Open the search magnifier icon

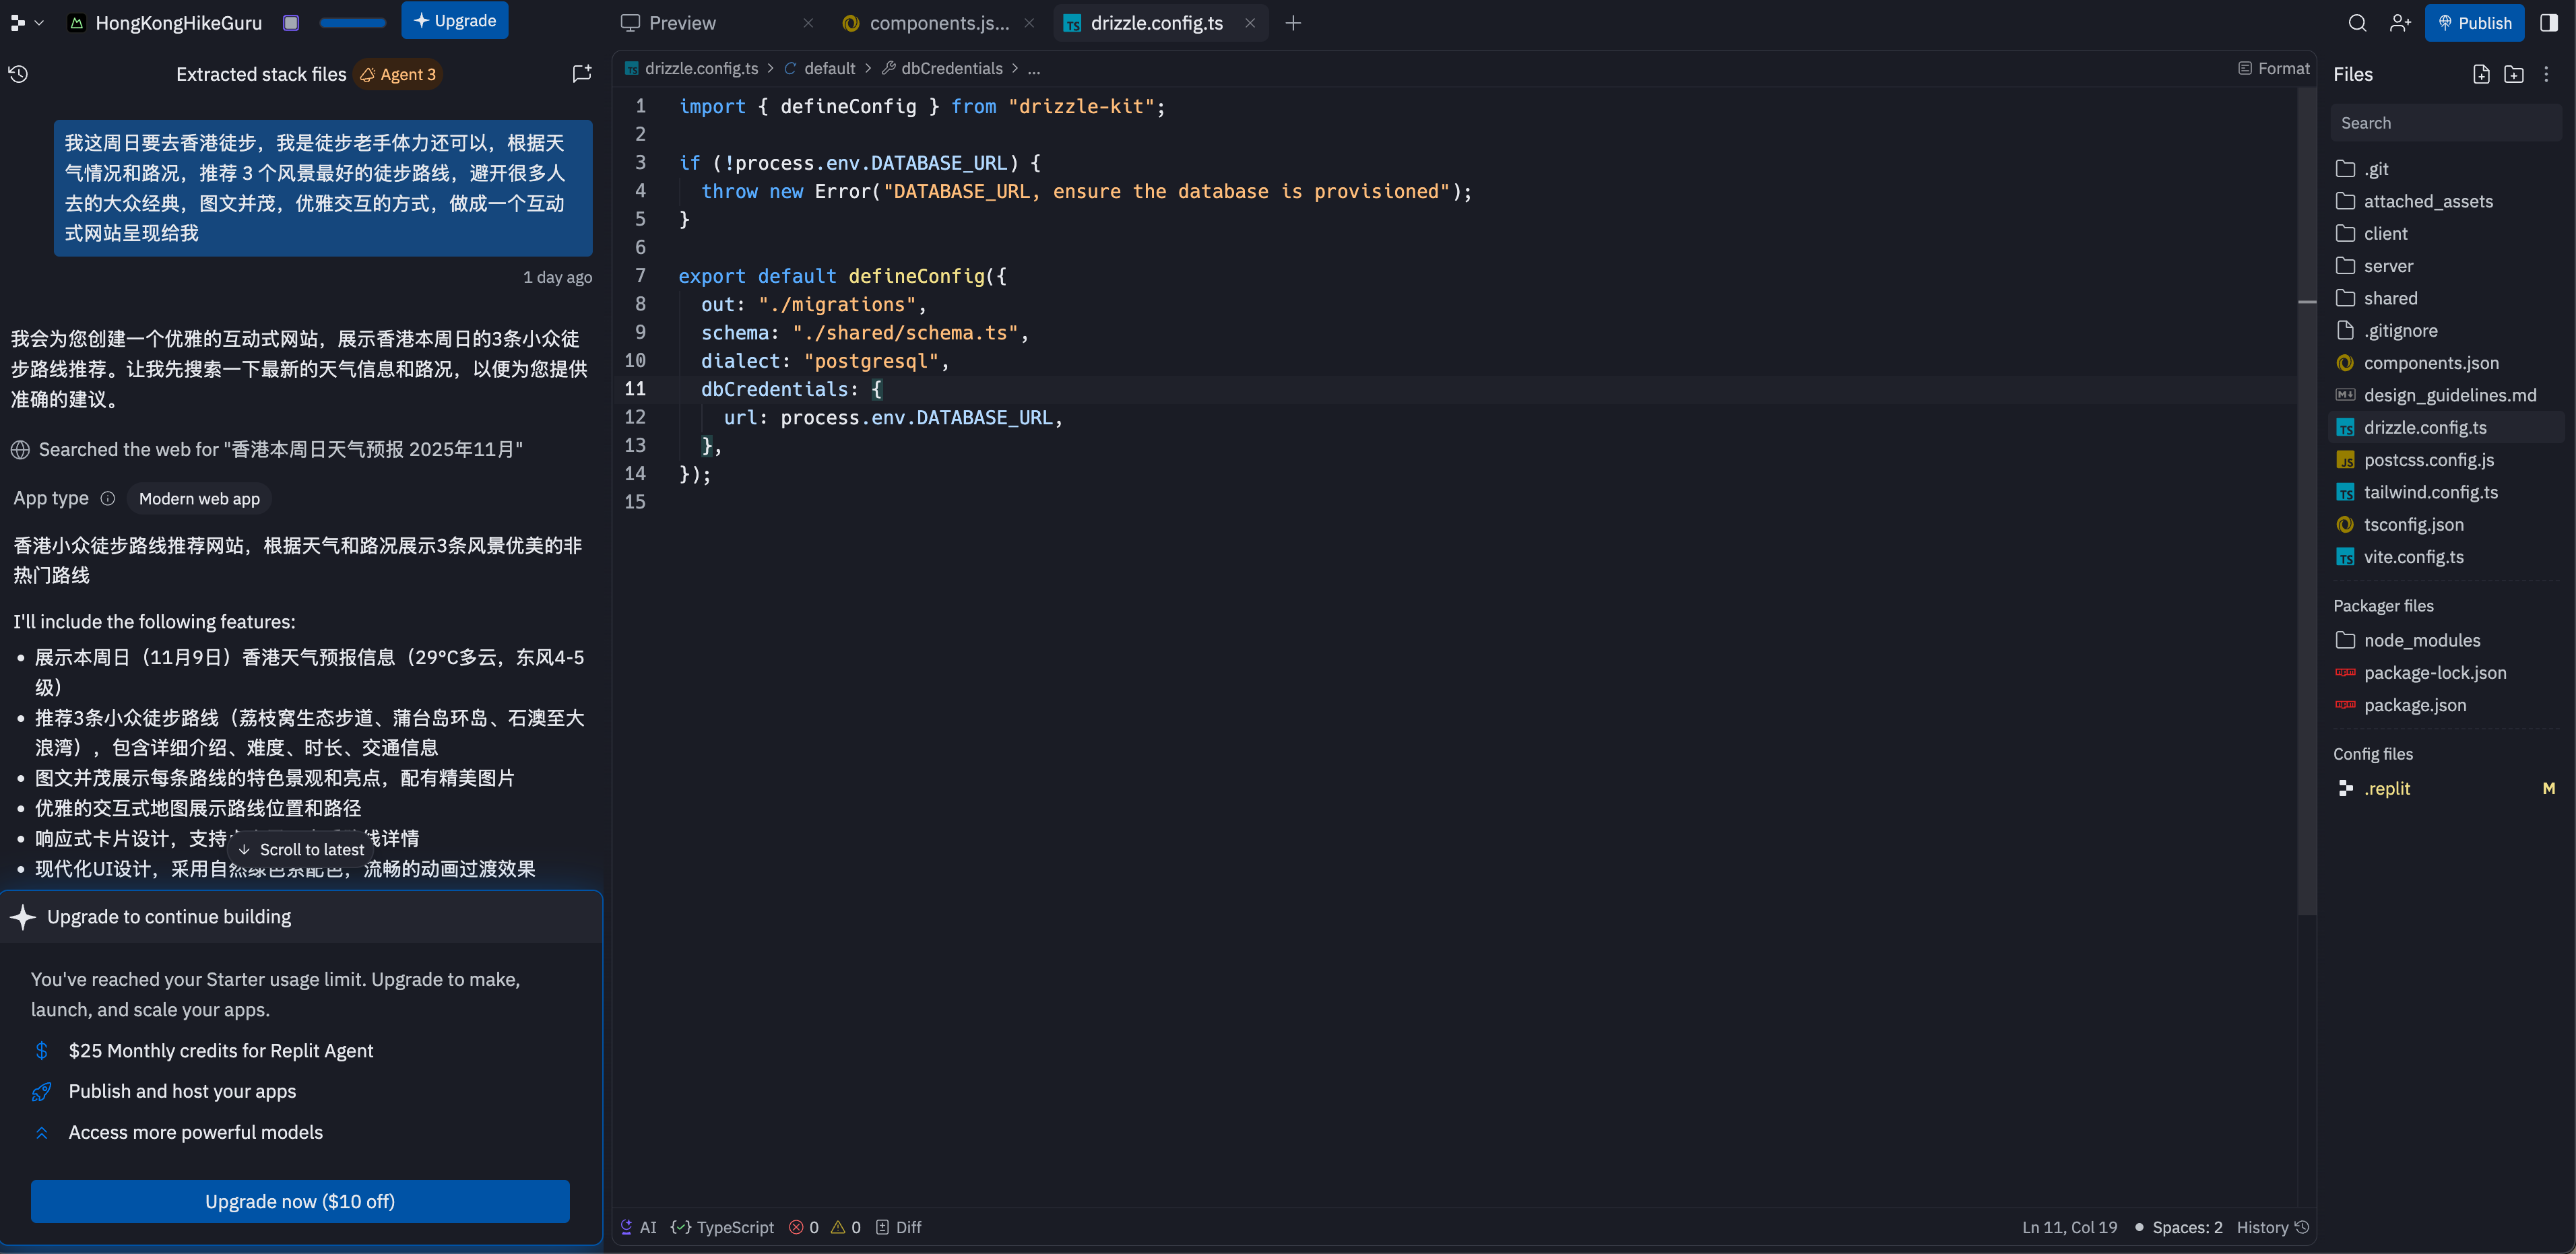pyautogui.click(x=2357, y=23)
